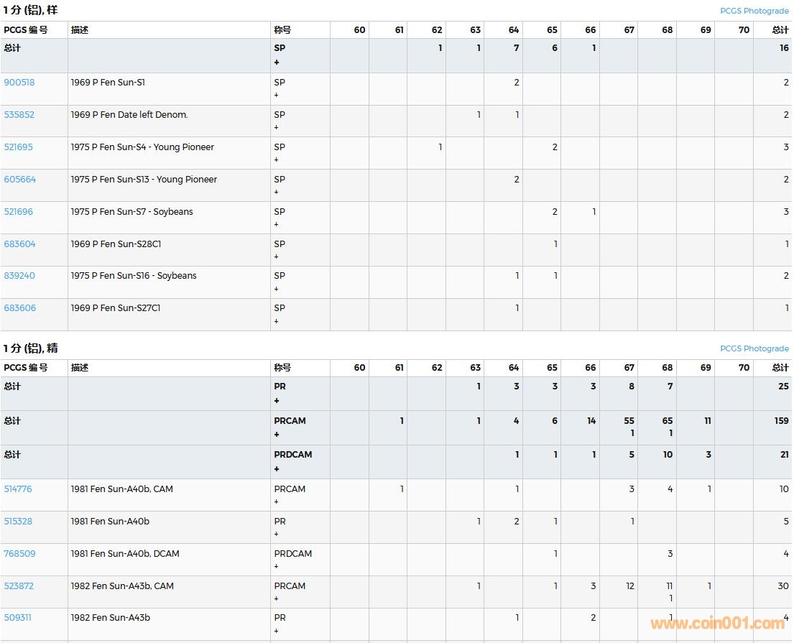Open the 514776 CAM coin link
The height and width of the screenshot is (643, 794).
coord(18,489)
